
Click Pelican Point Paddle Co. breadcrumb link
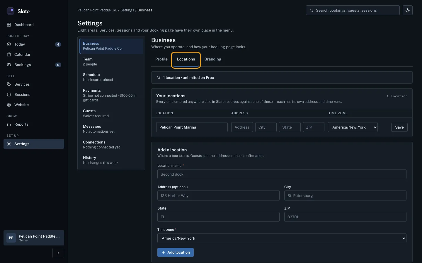tap(97, 10)
